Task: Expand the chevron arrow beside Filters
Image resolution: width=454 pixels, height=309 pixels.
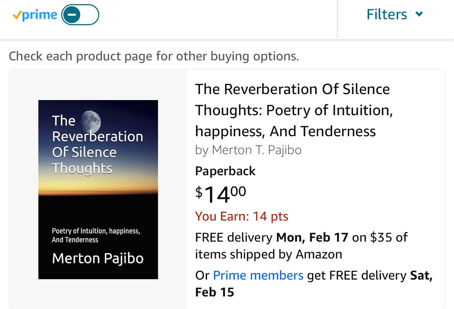Action: click(x=419, y=14)
